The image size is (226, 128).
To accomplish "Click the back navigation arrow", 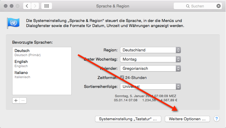I will point(27,6).
